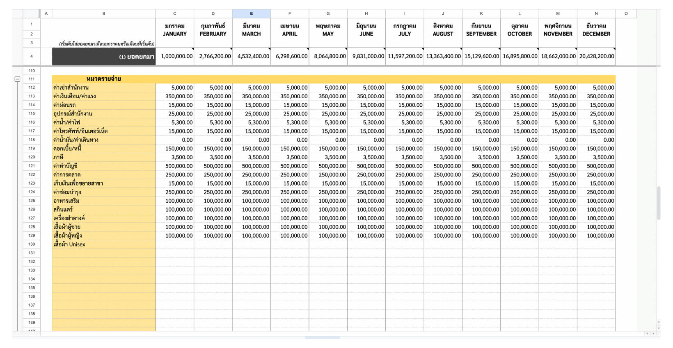Select the ค่าทำบัญชี row label
The width and height of the screenshot is (673, 348).
coord(104,166)
